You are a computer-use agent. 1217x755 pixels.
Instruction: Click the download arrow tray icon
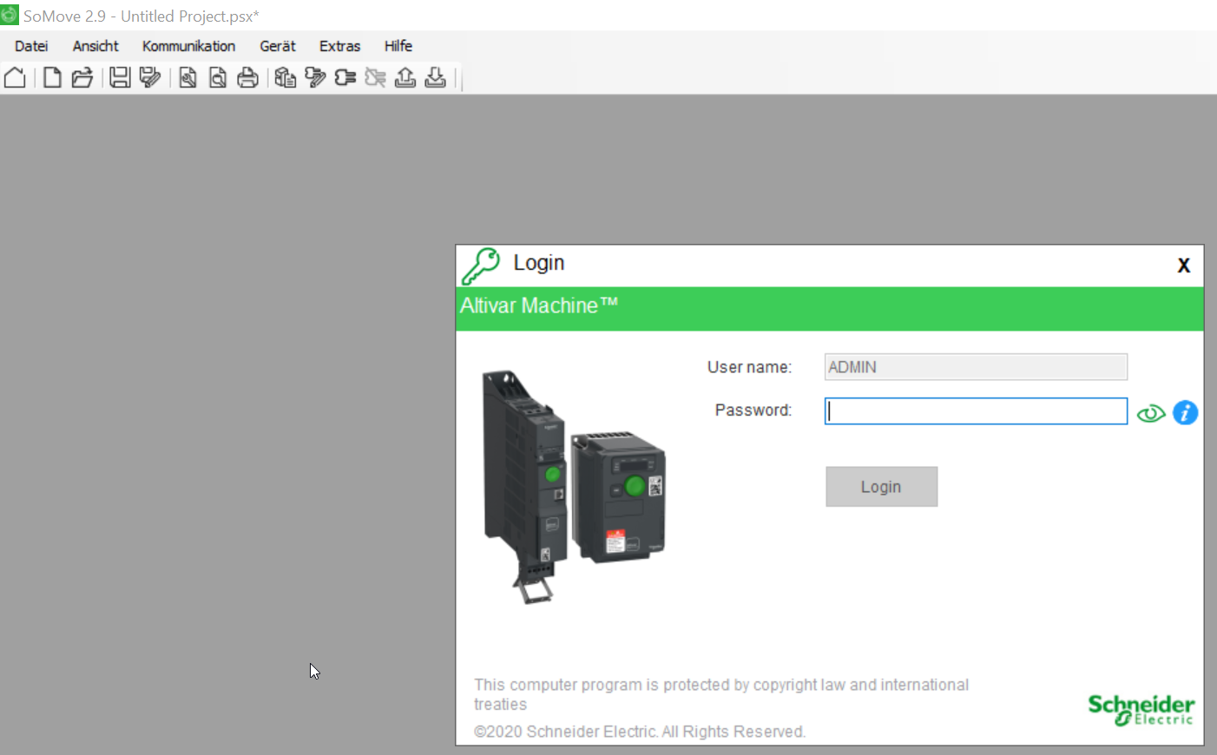pyautogui.click(x=436, y=78)
